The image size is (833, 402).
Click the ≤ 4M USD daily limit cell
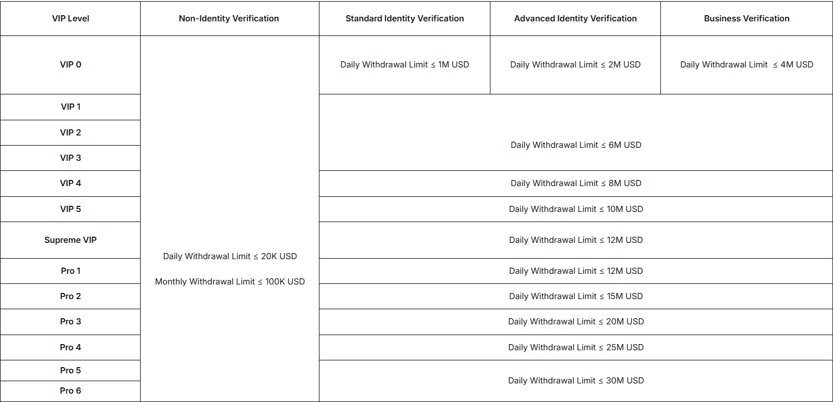point(746,65)
